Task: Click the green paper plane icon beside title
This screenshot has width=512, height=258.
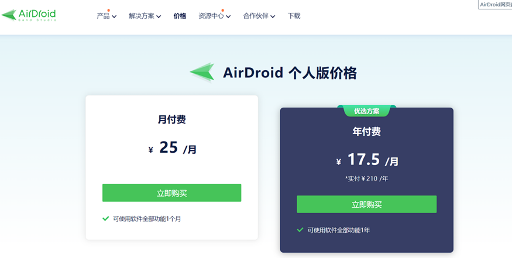Action: click(202, 72)
